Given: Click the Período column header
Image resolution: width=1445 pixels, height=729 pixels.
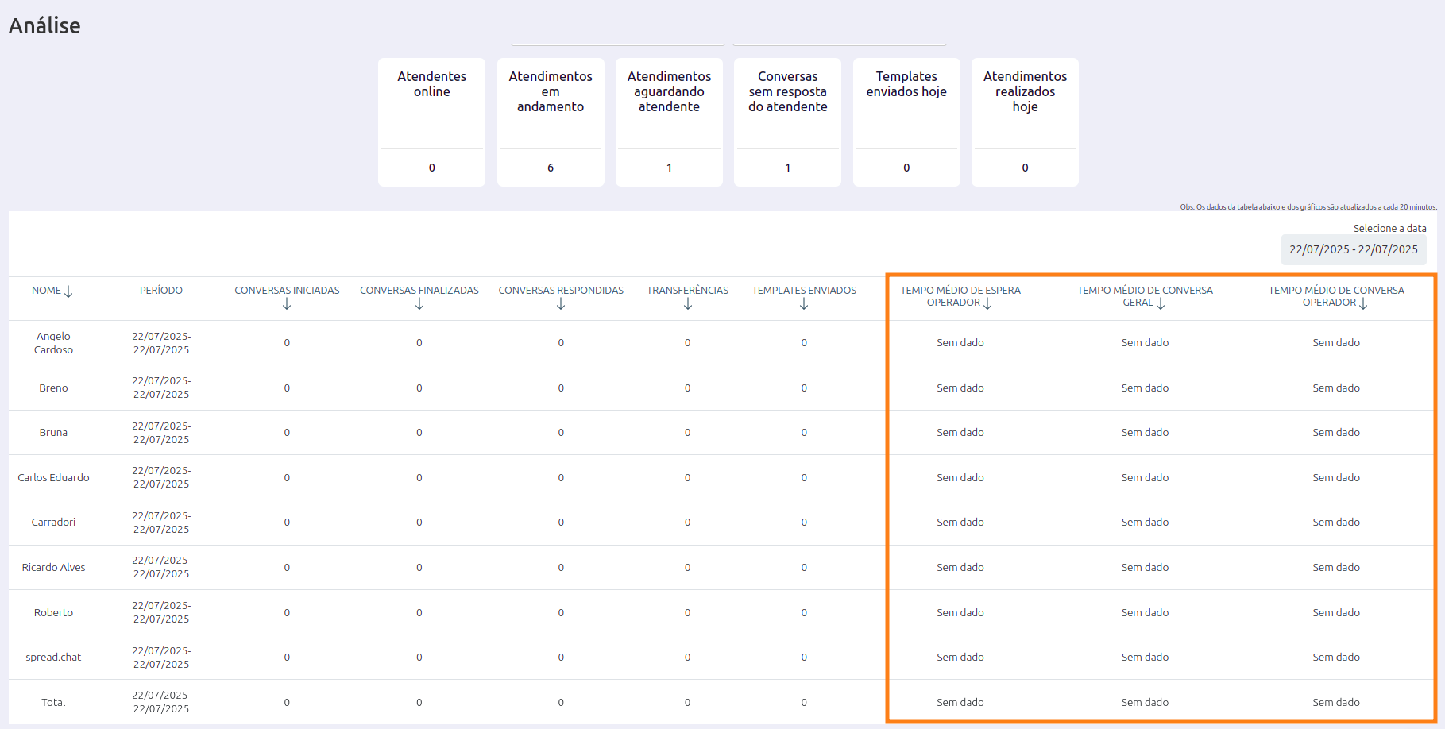Looking at the screenshot, I should 161,291.
